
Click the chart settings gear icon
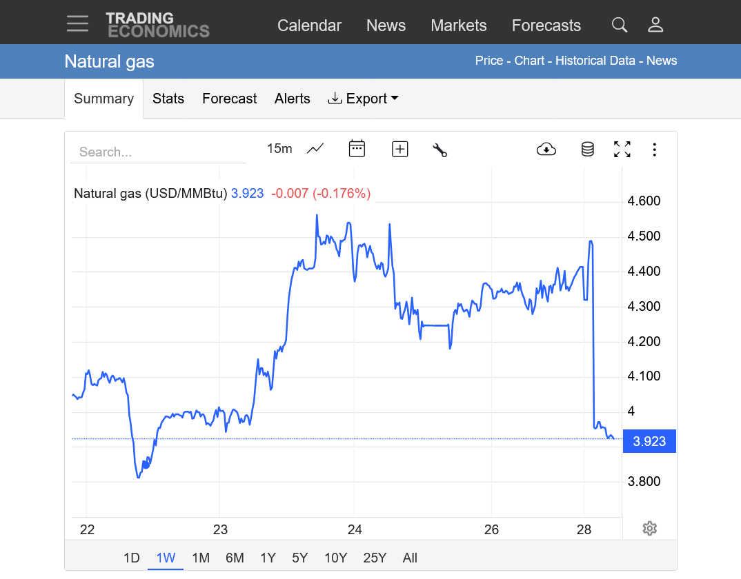pos(649,529)
